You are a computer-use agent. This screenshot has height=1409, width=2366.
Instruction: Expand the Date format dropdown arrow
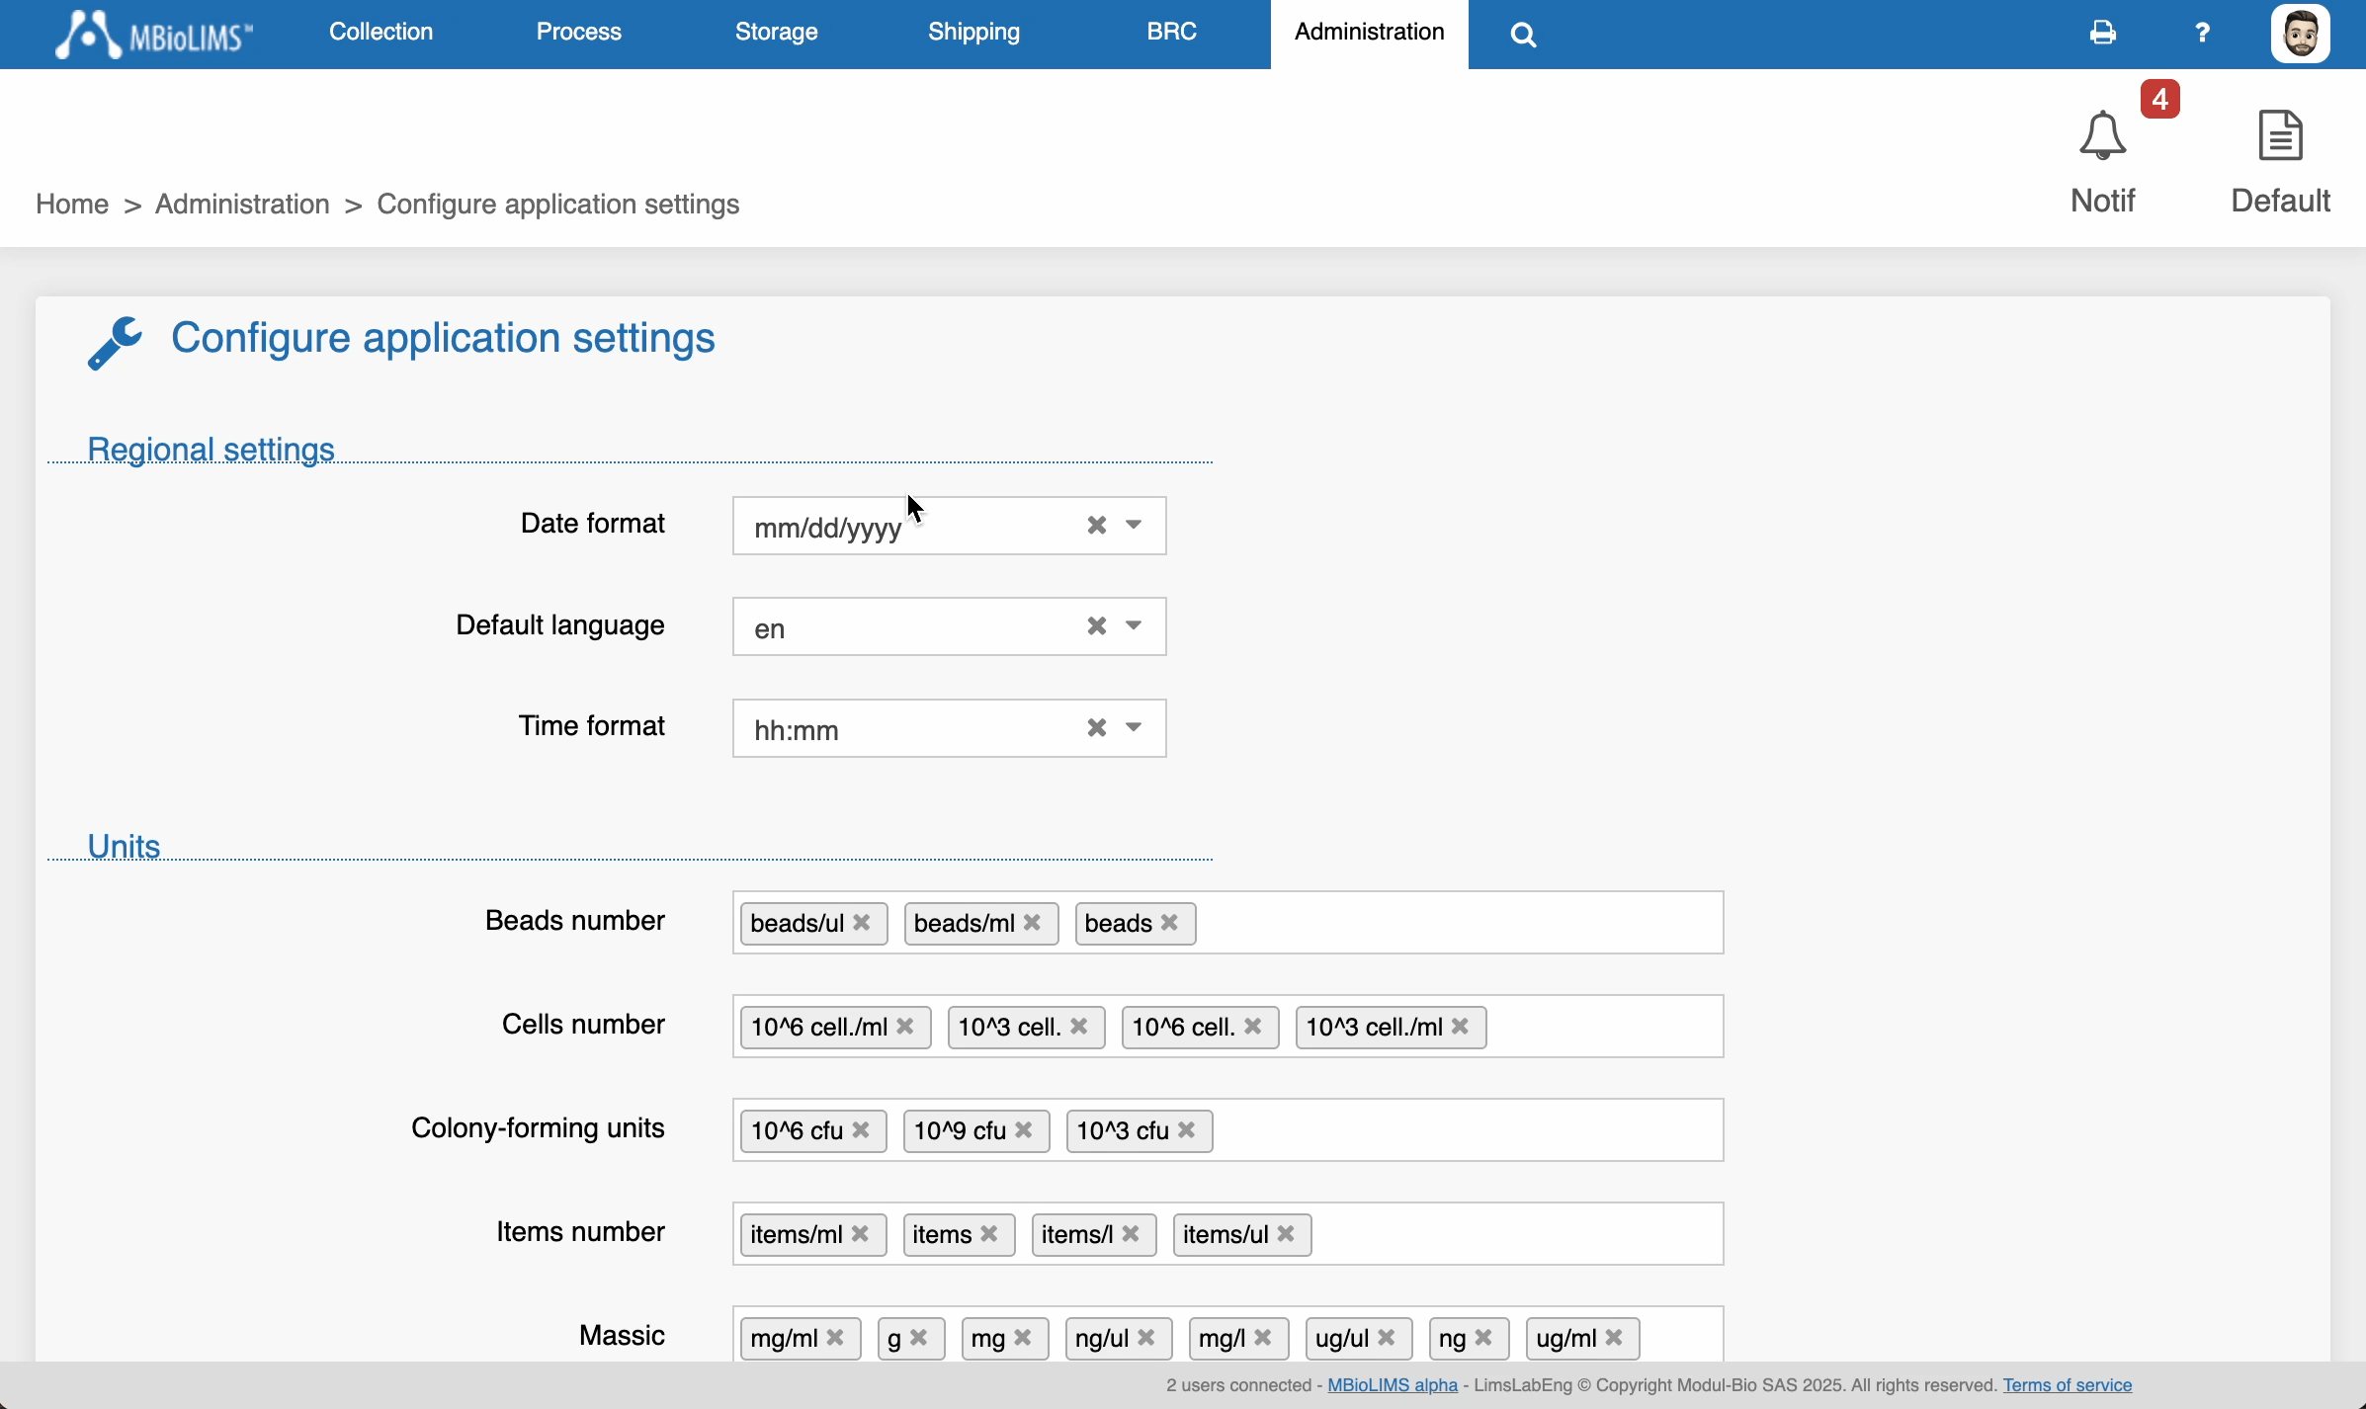[1134, 525]
